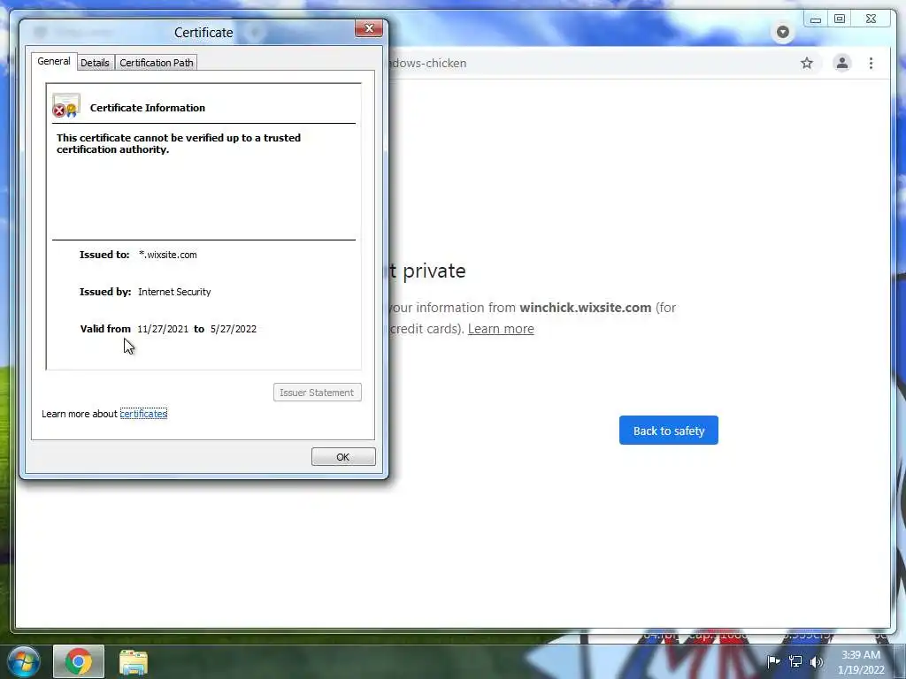
Task: Close the Chrome window
Action: (871, 19)
